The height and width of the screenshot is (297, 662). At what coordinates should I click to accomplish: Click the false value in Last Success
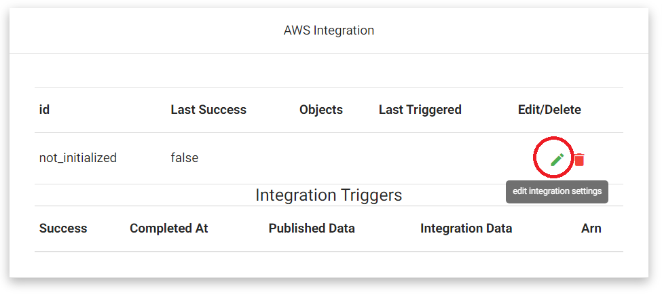[185, 158]
